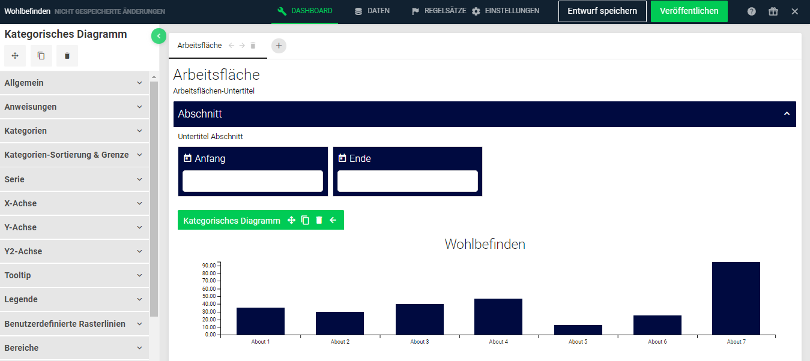Click the sidebar vertical scrollbar

click(154, 198)
